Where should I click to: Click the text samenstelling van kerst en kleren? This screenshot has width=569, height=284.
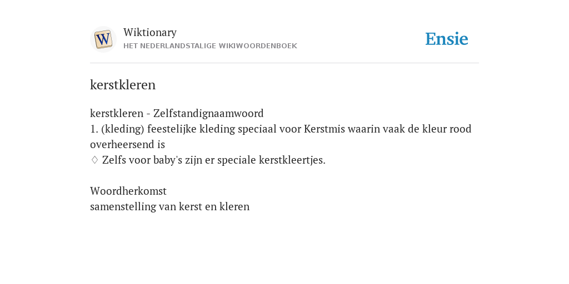[170, 206]
